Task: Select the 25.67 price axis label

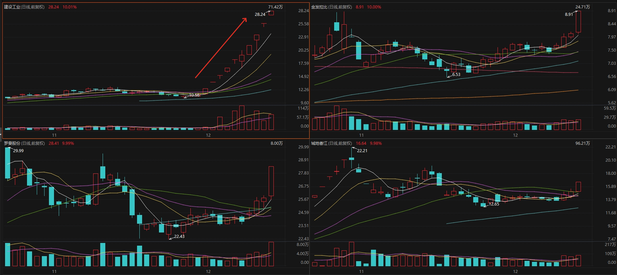Action: coord(303,199)
